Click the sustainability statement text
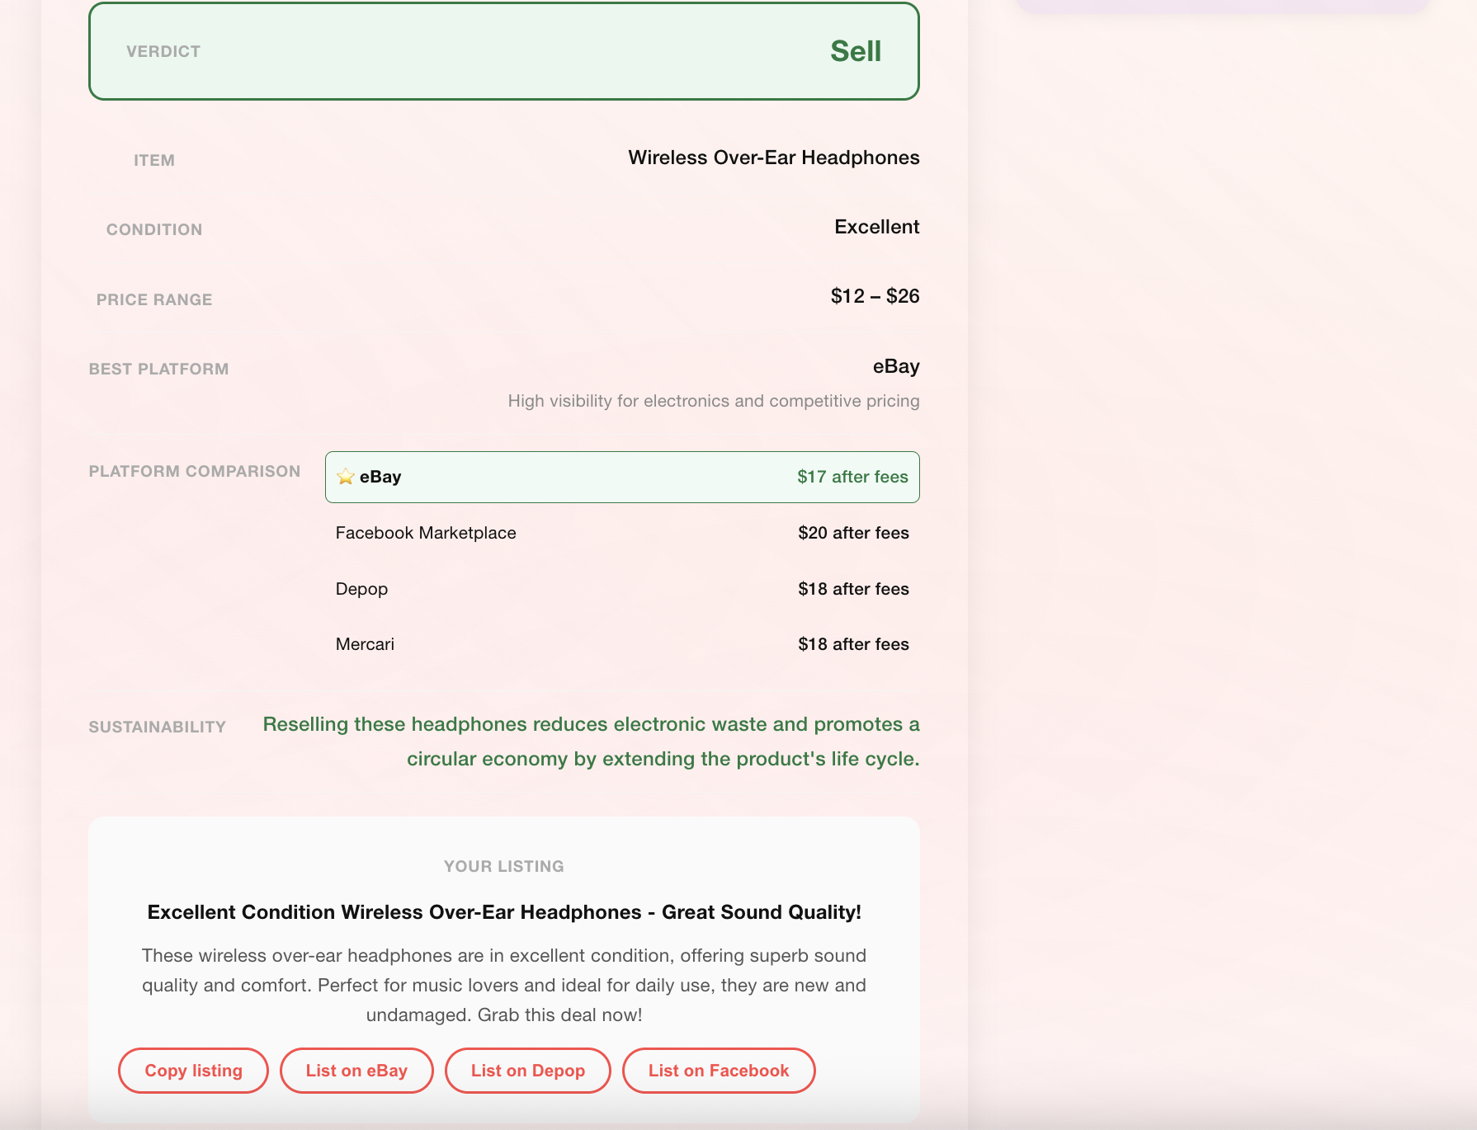The height and width of the screenshot is (1130, 1477). click(591, 742)
